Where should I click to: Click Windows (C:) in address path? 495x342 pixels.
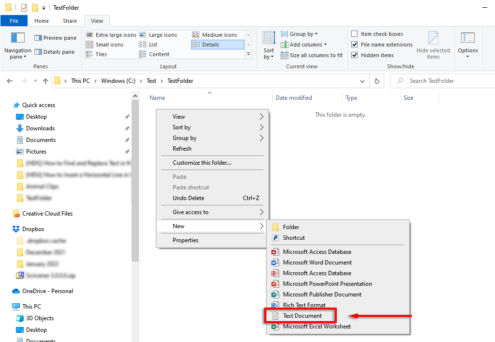click(x=118, y=81)
